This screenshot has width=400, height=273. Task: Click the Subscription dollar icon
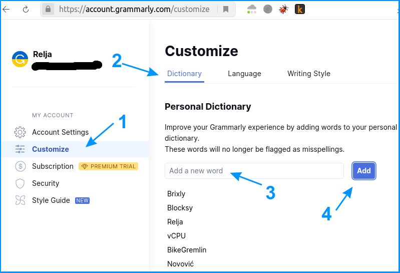(21, 166)
